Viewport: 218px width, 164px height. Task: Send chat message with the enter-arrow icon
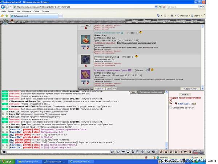tap(112, 152)
